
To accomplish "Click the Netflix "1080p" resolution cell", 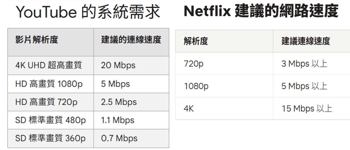I will (x=196, y=86).
